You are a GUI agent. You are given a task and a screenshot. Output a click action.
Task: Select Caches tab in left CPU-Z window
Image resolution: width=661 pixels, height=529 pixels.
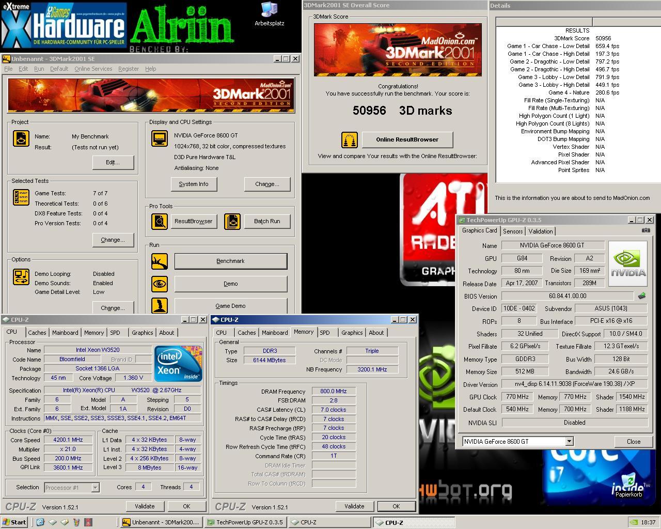37,333
